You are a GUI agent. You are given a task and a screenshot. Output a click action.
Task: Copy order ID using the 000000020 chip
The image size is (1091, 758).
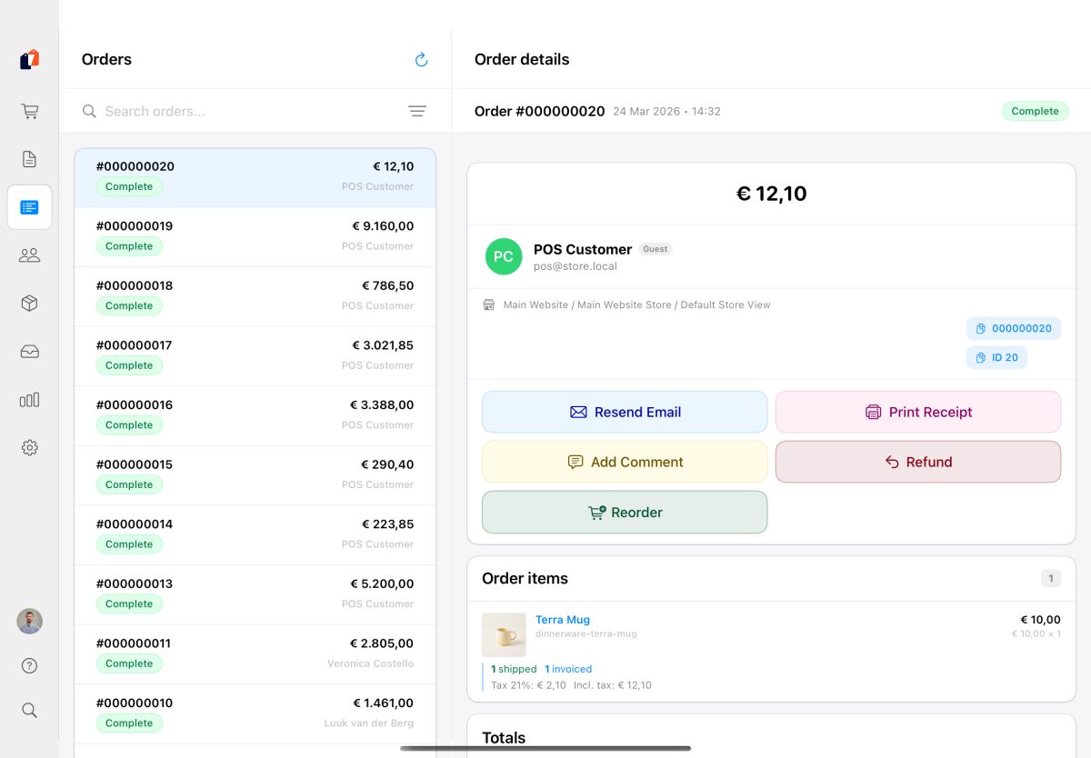tap(1013, 328)
